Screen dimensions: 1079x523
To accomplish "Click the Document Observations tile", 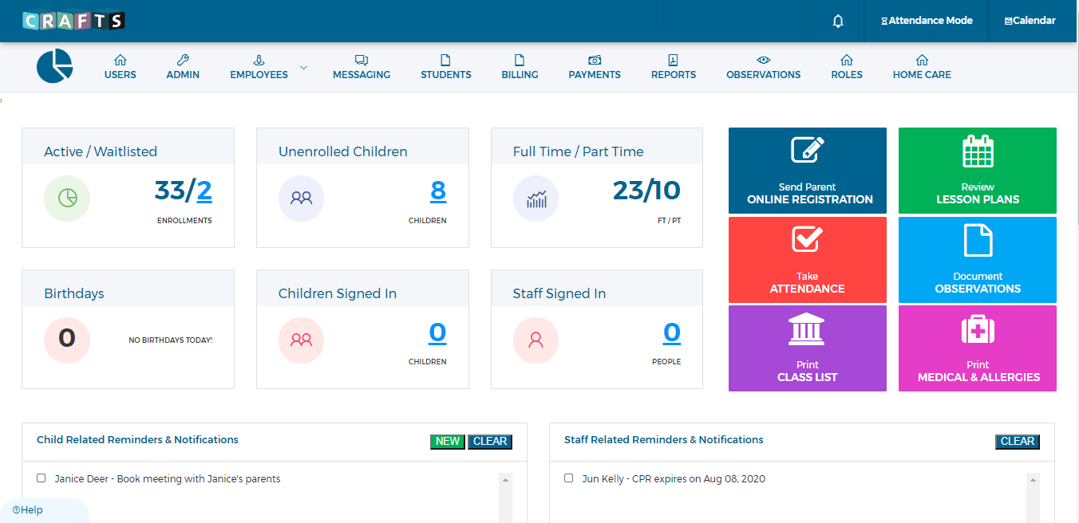I will click(x=978, y=260).
